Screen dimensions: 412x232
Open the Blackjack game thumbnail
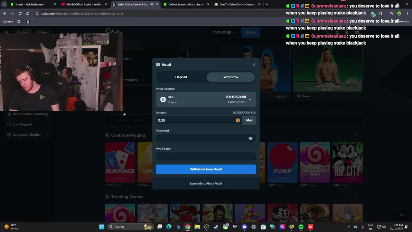pyautogui.click(x=120, y=162)
